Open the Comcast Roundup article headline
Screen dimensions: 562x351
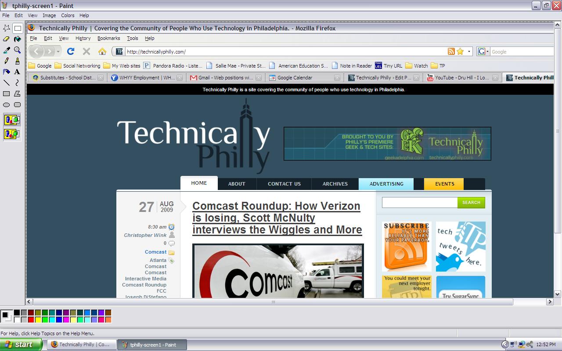point(277,218)
